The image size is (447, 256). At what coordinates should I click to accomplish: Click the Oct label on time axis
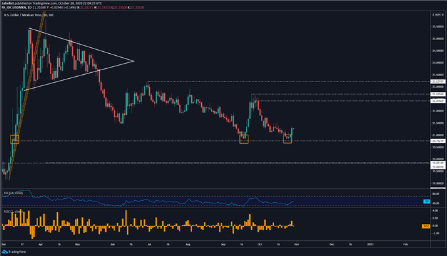tap(260, 244)
